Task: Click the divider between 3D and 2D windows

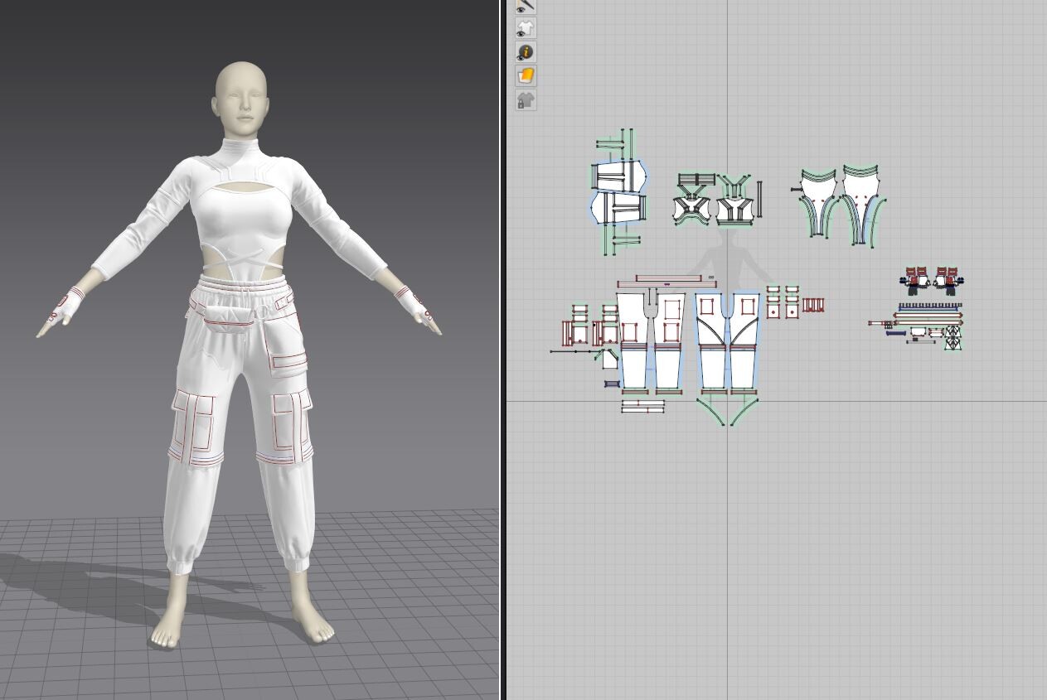Action: click(x=502, y=350)
